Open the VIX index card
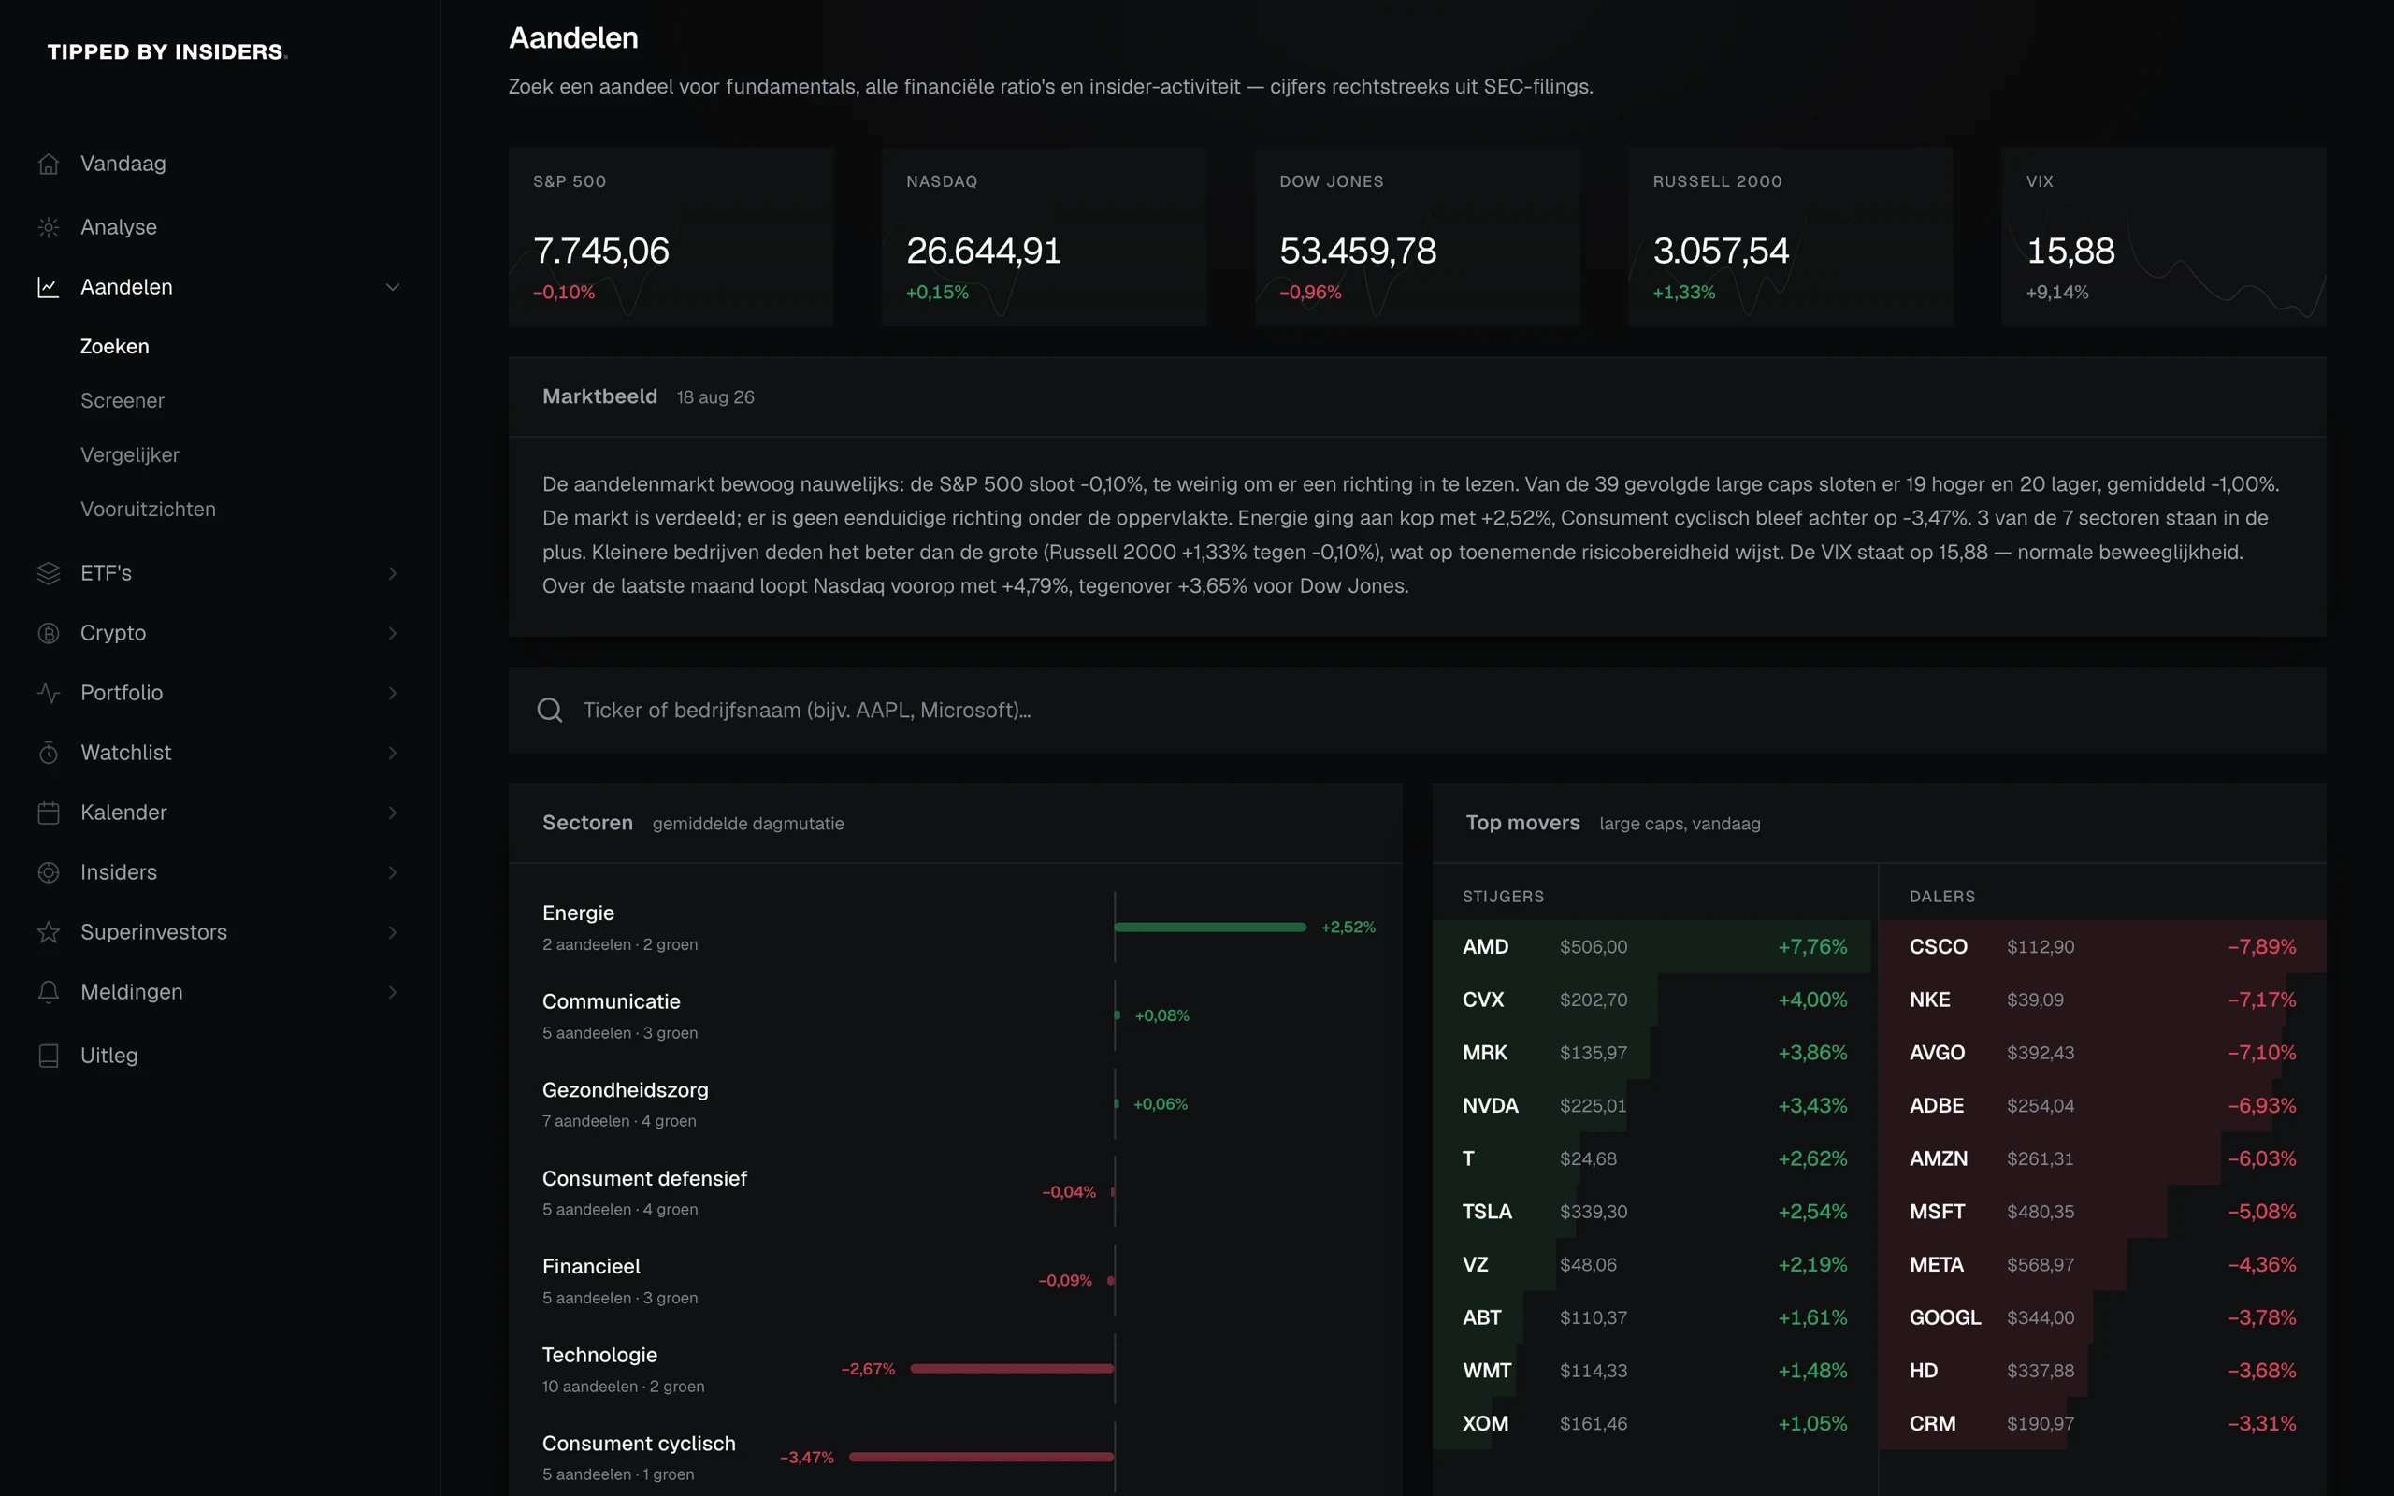The width and height of the screenshot is (2394, 1496). (2164, 237)
